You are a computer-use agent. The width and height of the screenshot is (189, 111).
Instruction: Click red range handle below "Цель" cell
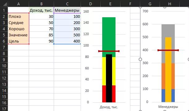[x=29, y=44]
